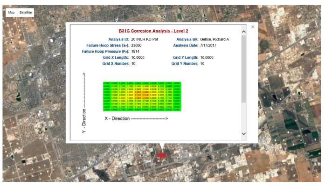The image size is (325, 187).
Task: Click the Failure Hoop Stress value 33000
Action: 136,45
